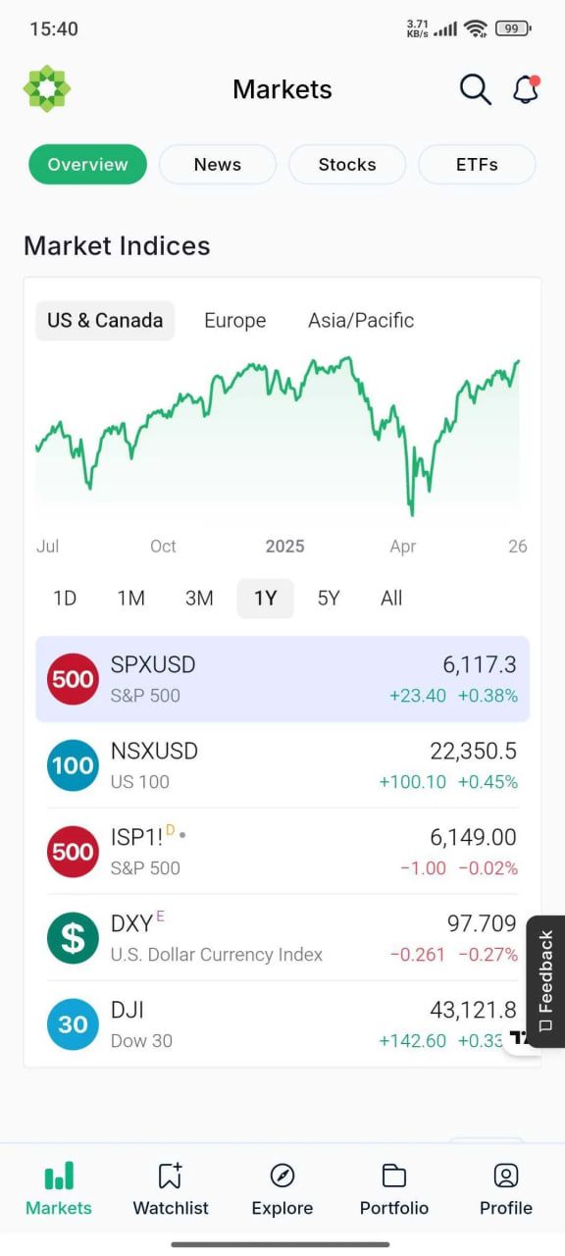Open the ETFs category chip
Screen dimensions: 565x1256
pos(477,165)
